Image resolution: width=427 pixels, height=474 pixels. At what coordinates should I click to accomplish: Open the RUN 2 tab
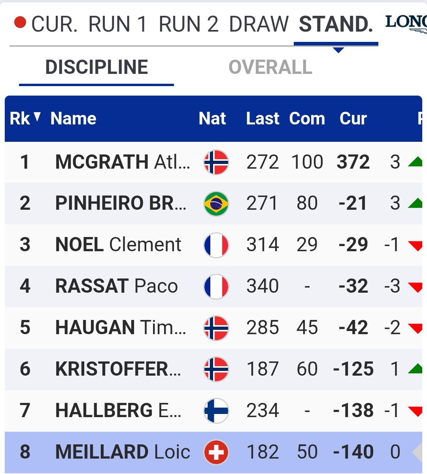188,24
